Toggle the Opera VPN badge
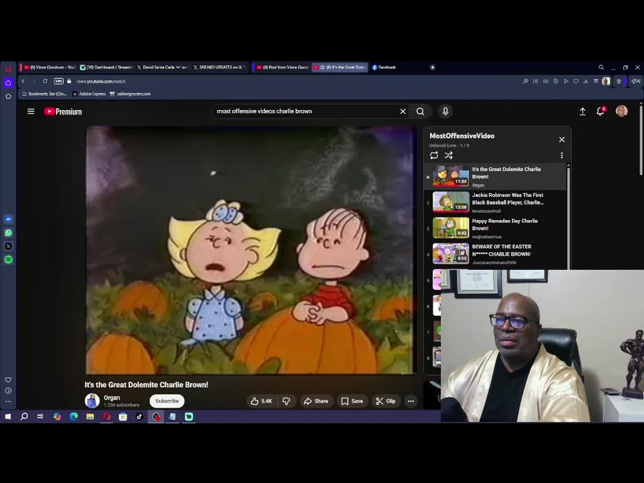Viewport: 644px width, 483px height. pos(59,81)
